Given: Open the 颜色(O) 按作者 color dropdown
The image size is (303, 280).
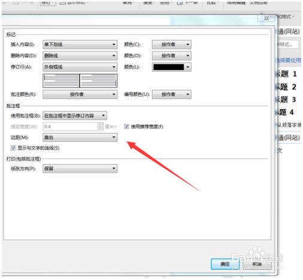Looking at the screenshot, I should click(x=172, y=56).
